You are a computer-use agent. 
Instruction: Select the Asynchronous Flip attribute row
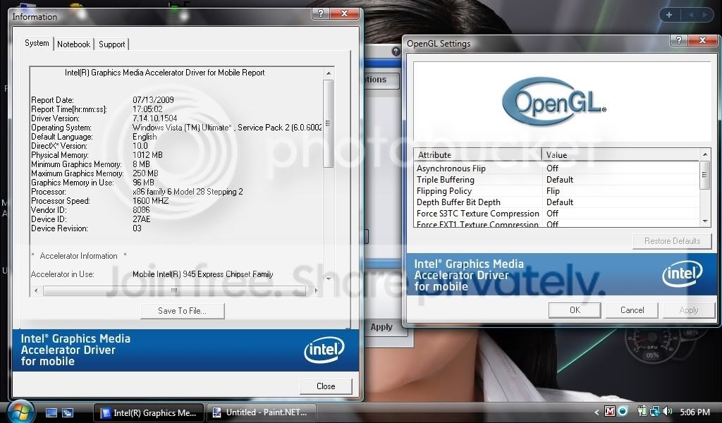tap(556, 168)
